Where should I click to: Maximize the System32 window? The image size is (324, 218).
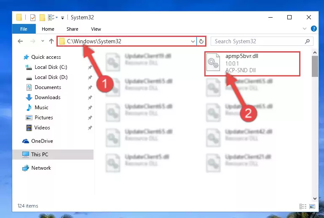click(x=289, y=18)
